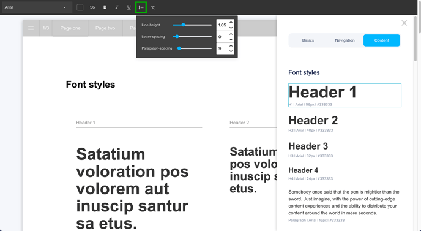The image size is (421, 231).
Task: Decrease Line-height with the down arrow
Action: [231, 28]
